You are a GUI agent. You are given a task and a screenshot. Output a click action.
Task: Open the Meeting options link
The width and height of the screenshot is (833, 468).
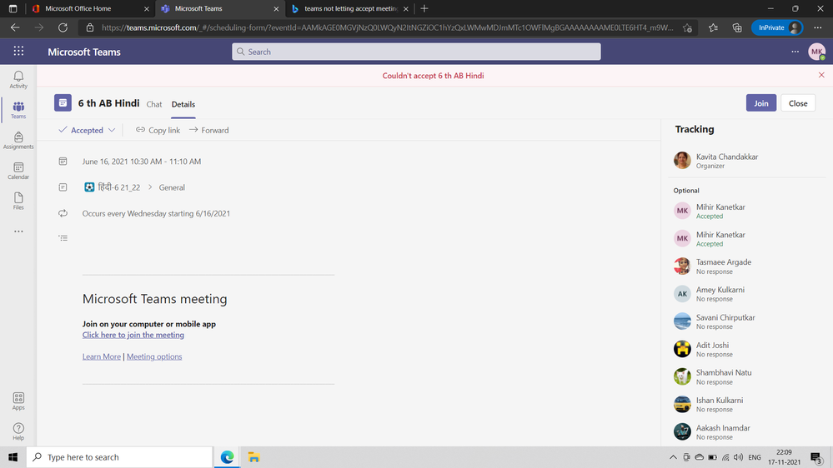pos(154,356)
